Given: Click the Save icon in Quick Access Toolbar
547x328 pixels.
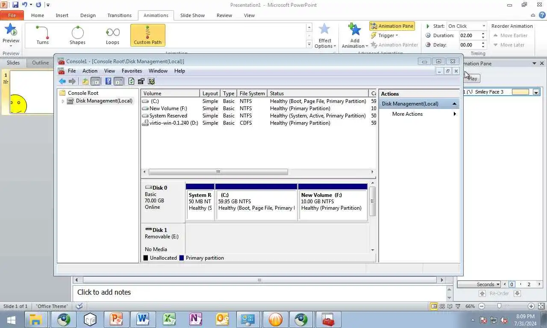Looking at the screenshot, I should coord(15,5).
